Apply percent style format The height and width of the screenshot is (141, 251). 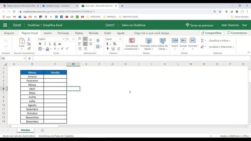115,44
